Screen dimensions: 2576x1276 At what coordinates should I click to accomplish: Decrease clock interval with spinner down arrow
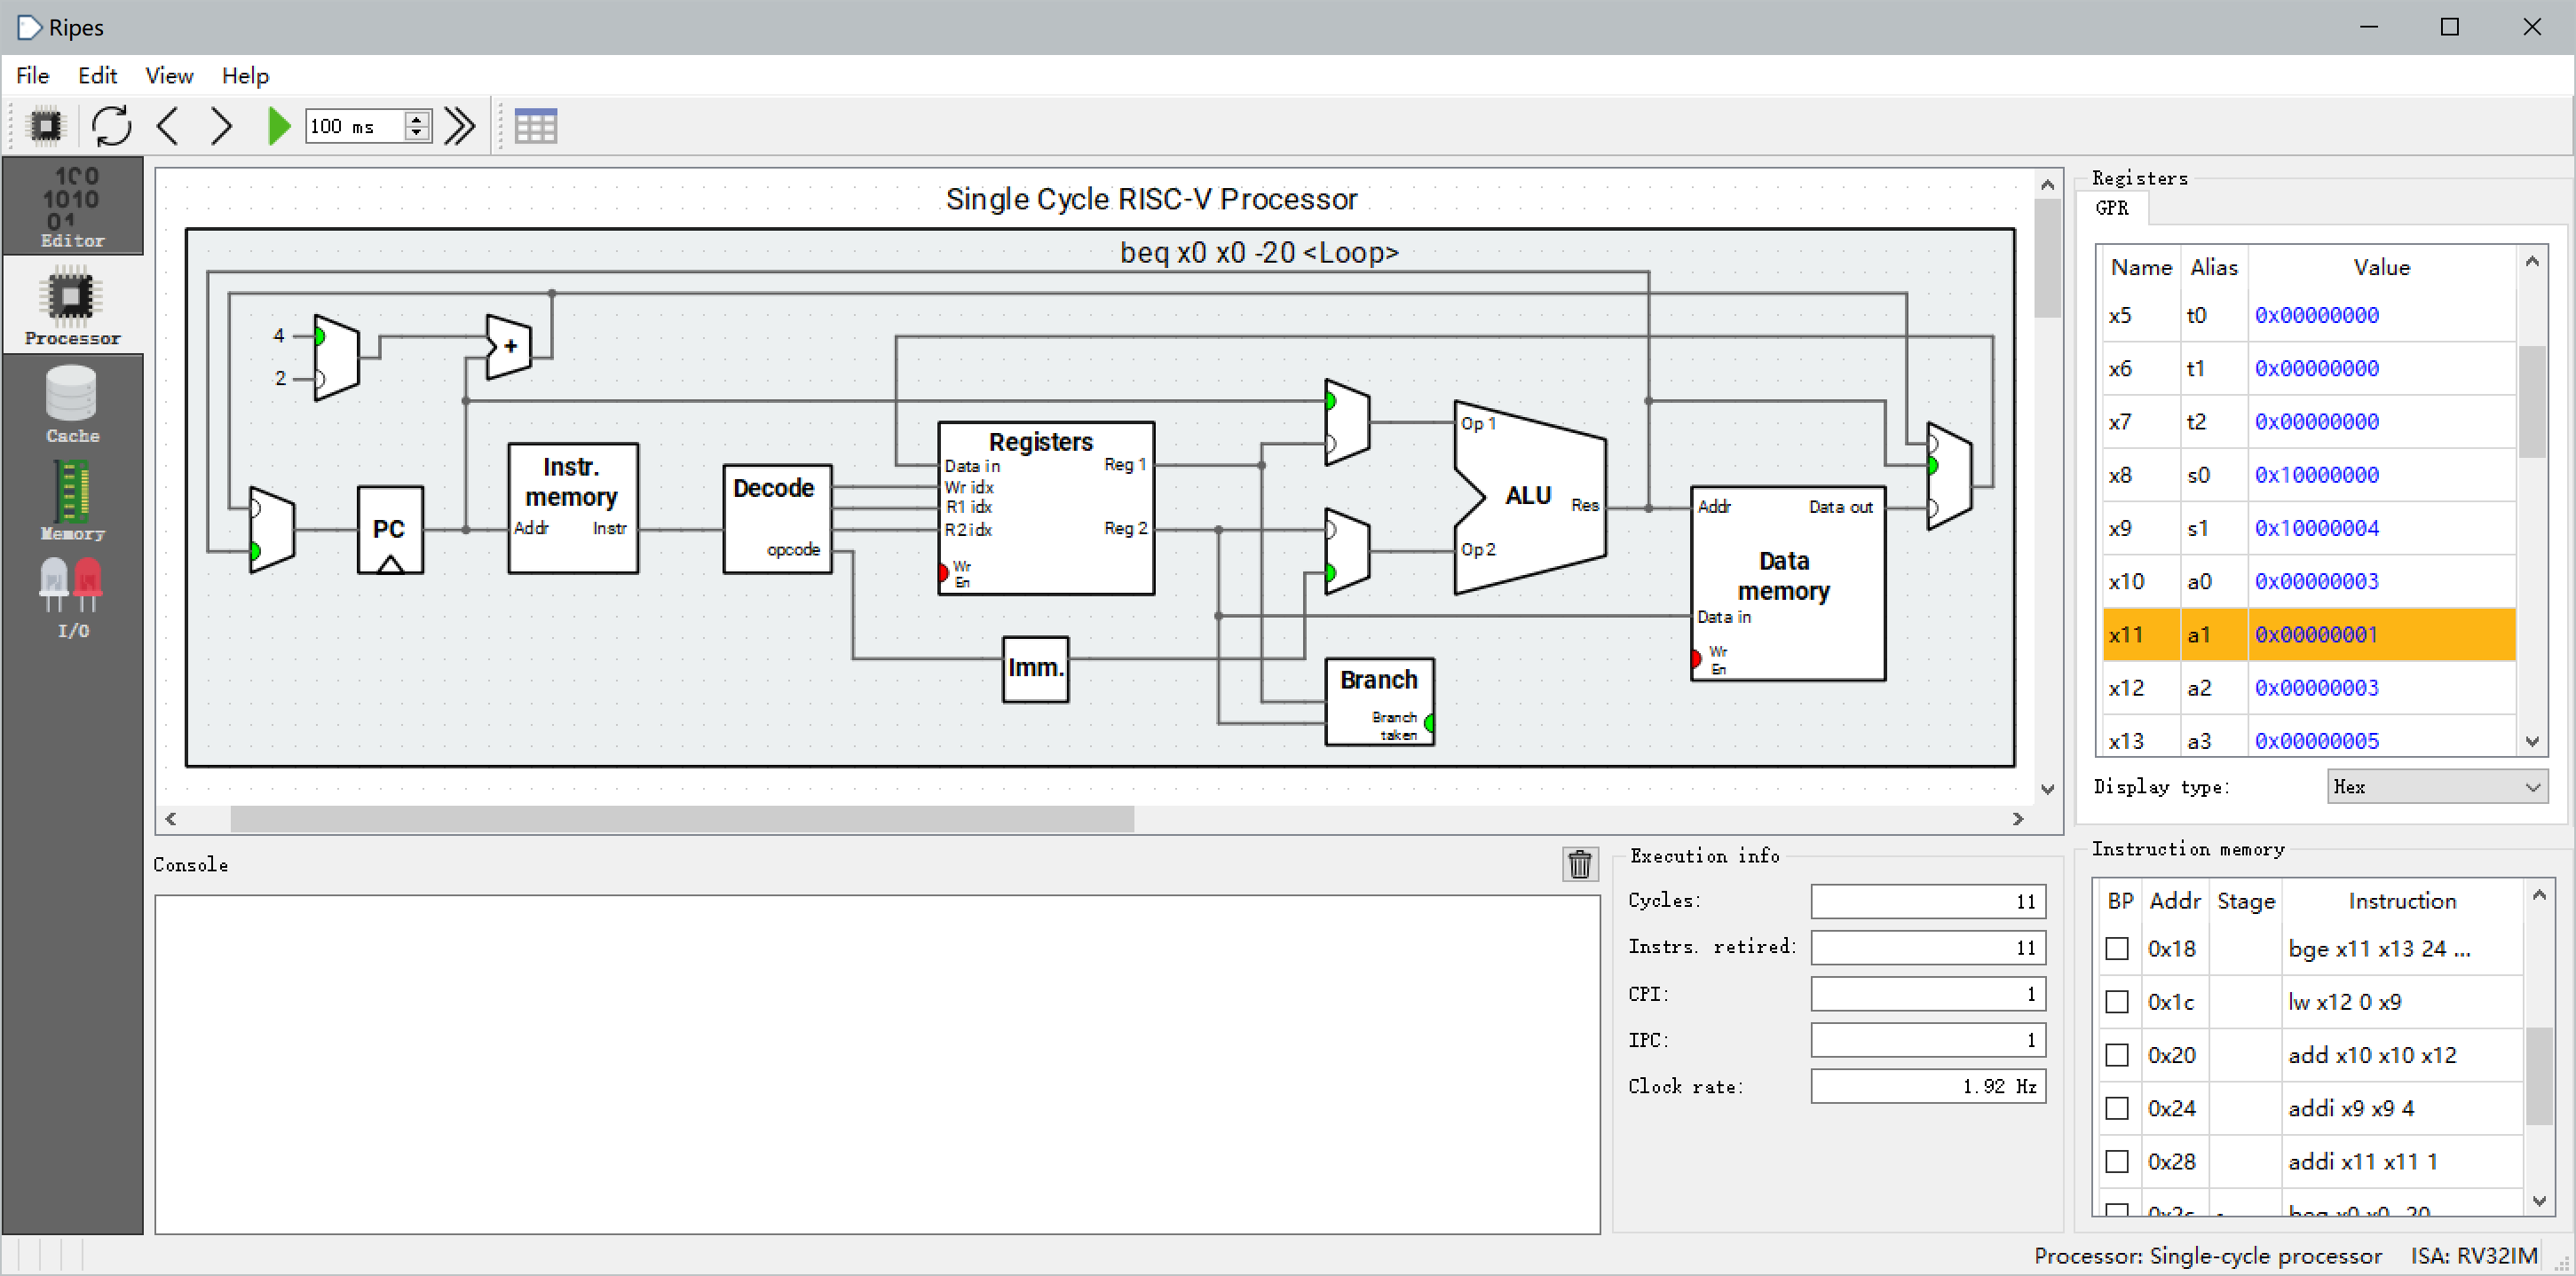coord(417,134)
